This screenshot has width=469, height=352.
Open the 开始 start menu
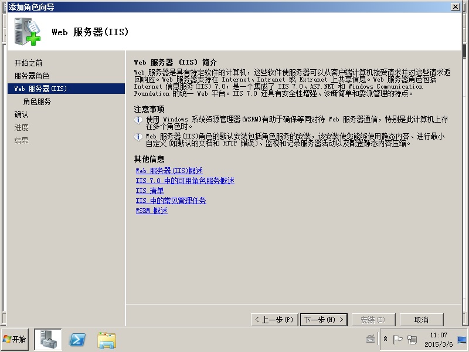[x=15, y=339]
